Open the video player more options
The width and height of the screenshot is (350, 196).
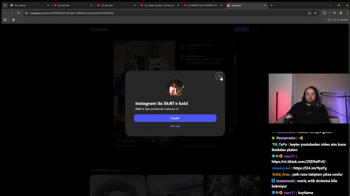click(x=171, y=141)
